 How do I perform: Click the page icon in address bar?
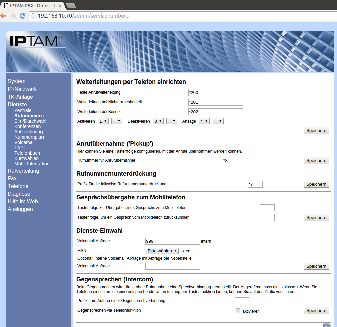coord(33,16)
